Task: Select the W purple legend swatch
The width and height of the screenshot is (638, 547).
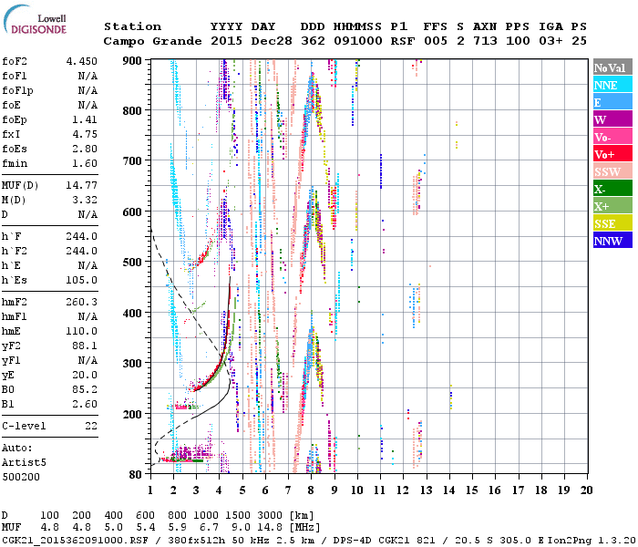Action: (x=612, y=119)
